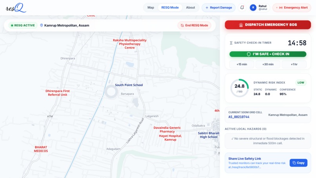Click the Static 24.8 value
The image size is (316, 178).
tap(257, 94)
